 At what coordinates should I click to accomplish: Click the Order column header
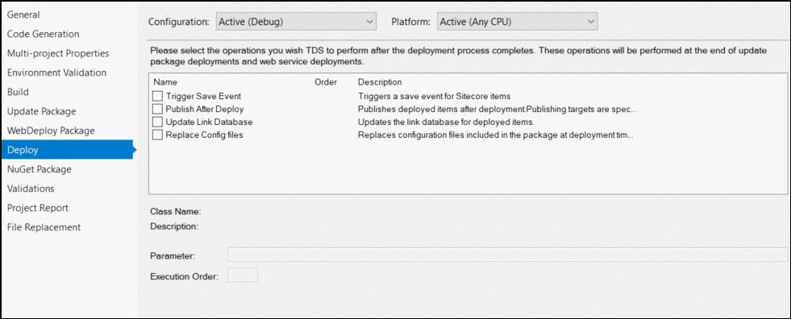click(326, 81)
